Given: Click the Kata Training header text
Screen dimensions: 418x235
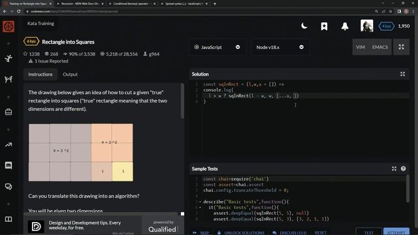Looking at the screenshot, I should (40, 23).
